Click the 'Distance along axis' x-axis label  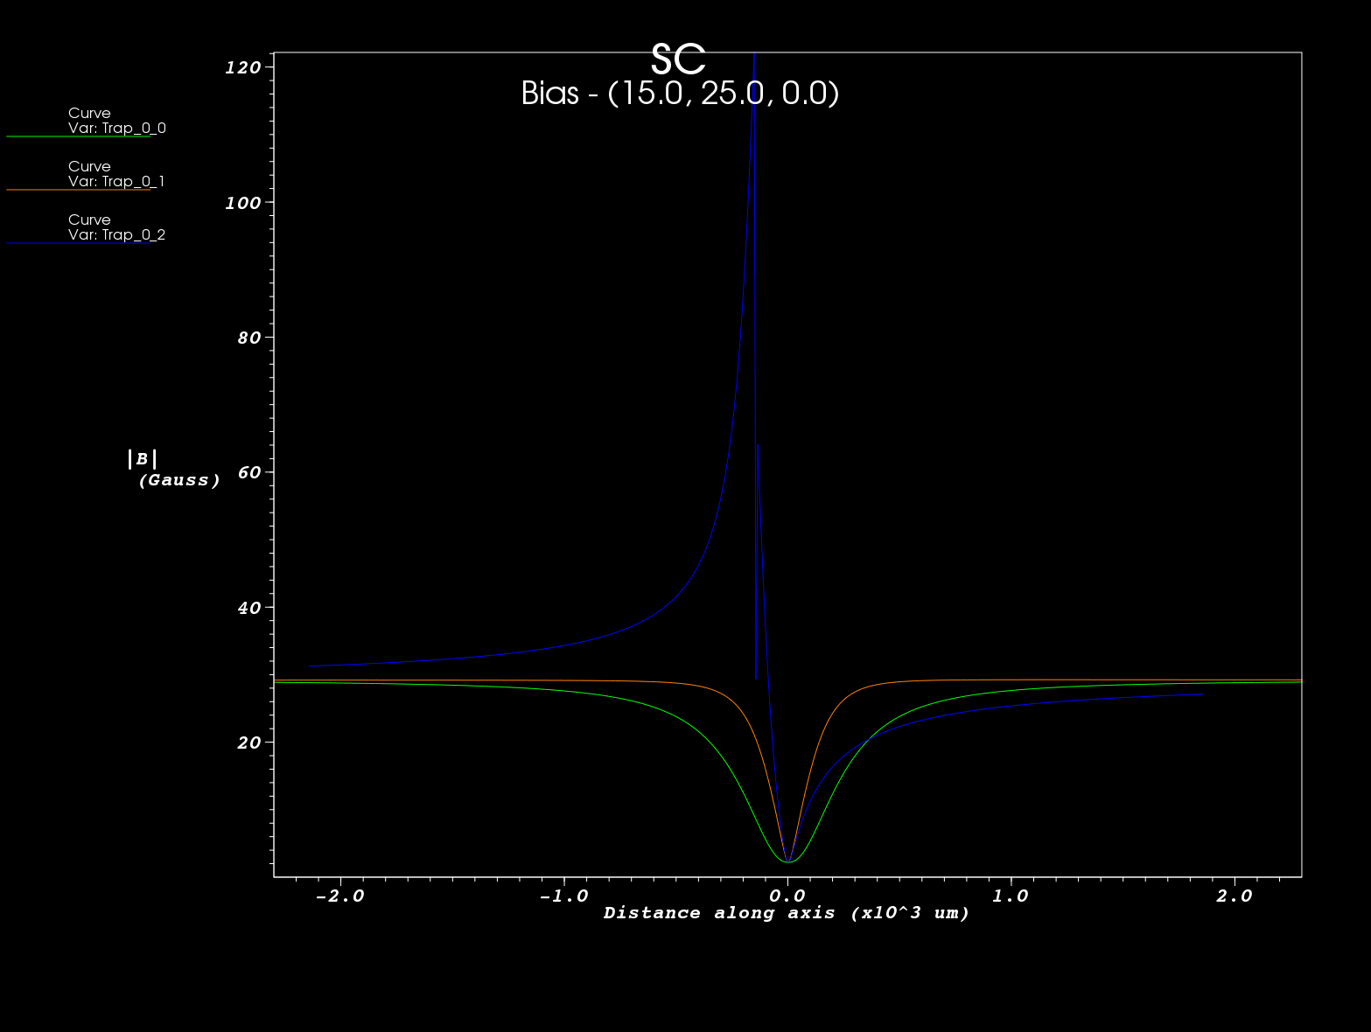click(x=787, y=913)
